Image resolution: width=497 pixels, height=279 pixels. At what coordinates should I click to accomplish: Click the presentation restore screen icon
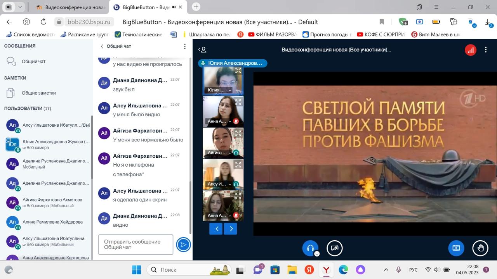(456, 248)
